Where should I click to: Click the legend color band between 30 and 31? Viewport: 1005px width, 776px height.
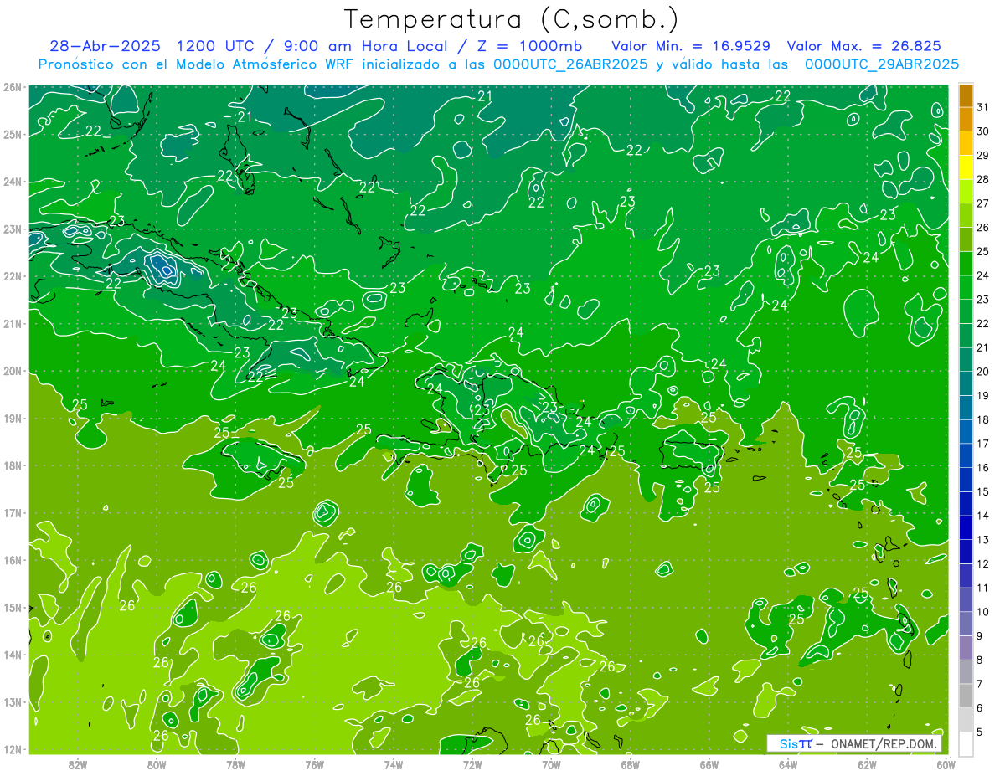(966, 120)
